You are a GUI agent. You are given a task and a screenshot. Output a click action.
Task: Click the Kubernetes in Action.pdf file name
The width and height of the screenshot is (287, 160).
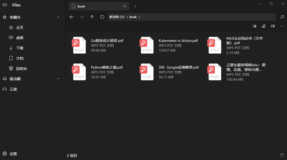178,41
